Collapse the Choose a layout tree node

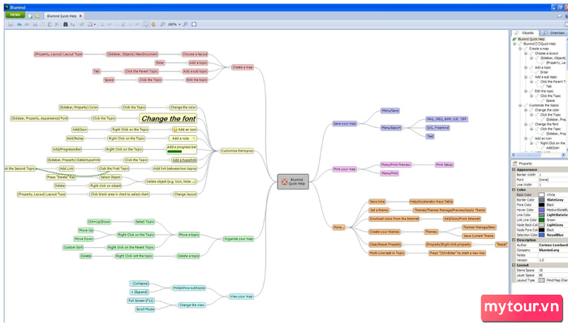tap(526, 53)
